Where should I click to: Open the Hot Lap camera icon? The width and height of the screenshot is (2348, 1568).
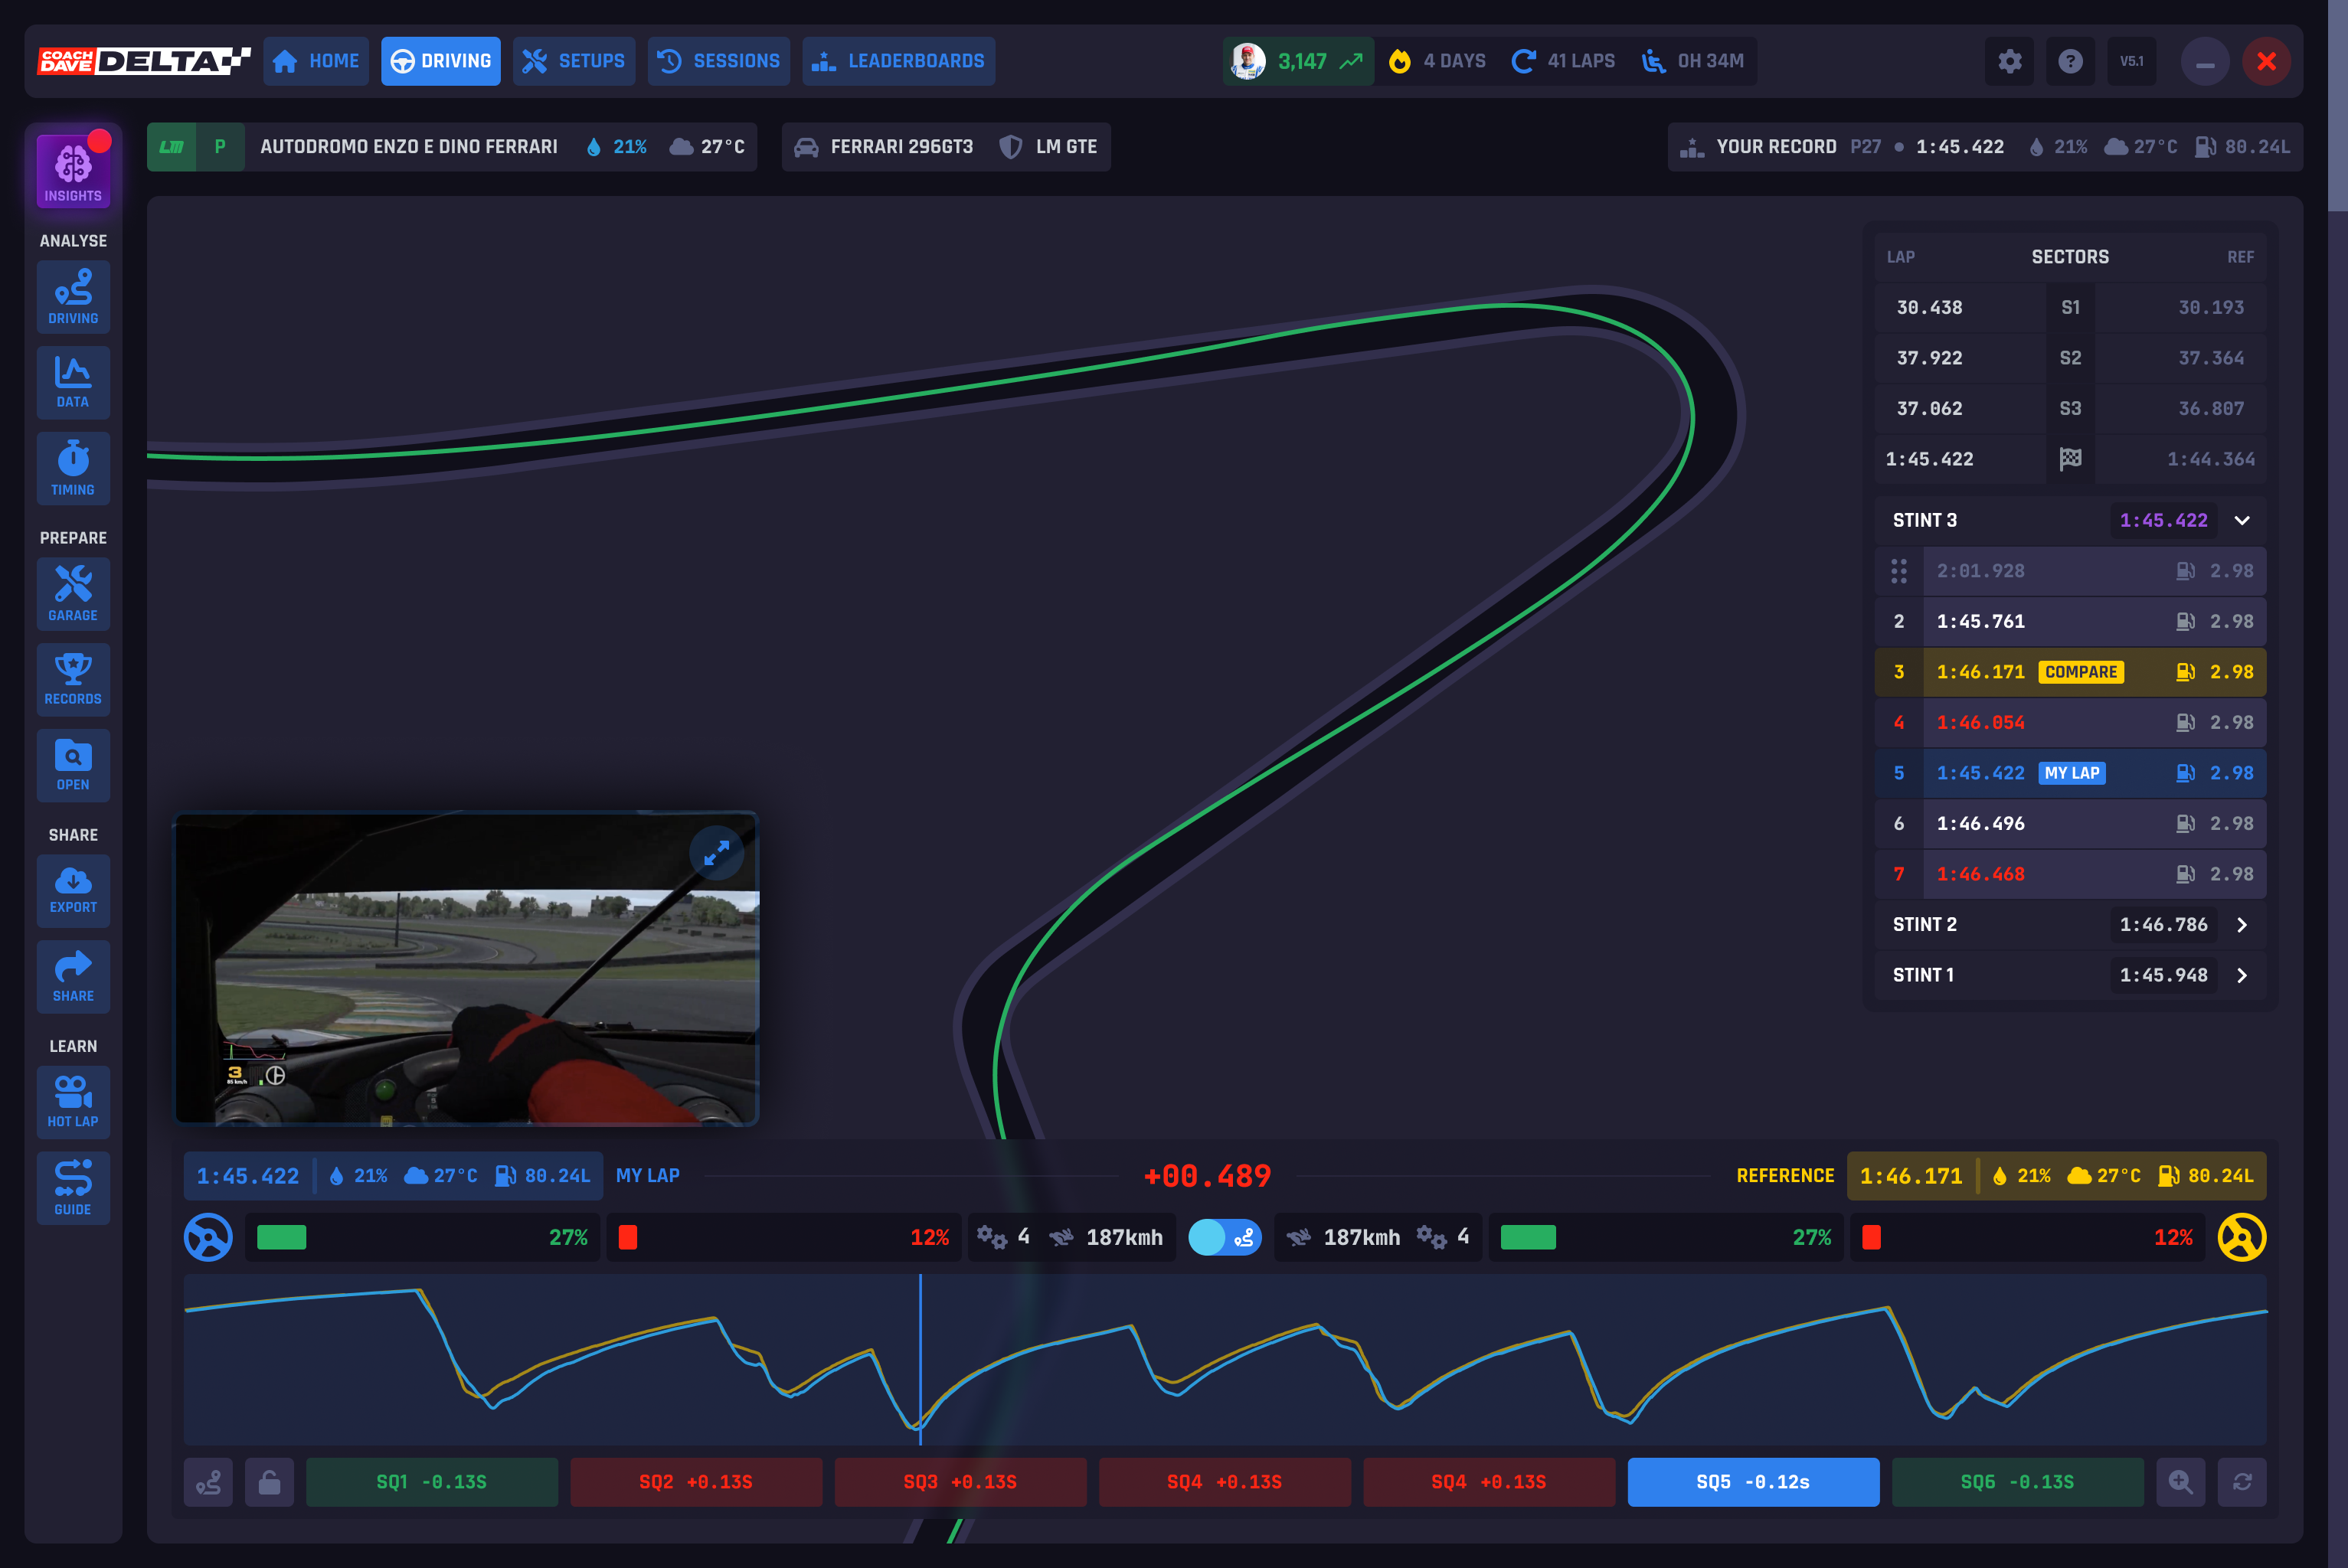(73, 1102)
